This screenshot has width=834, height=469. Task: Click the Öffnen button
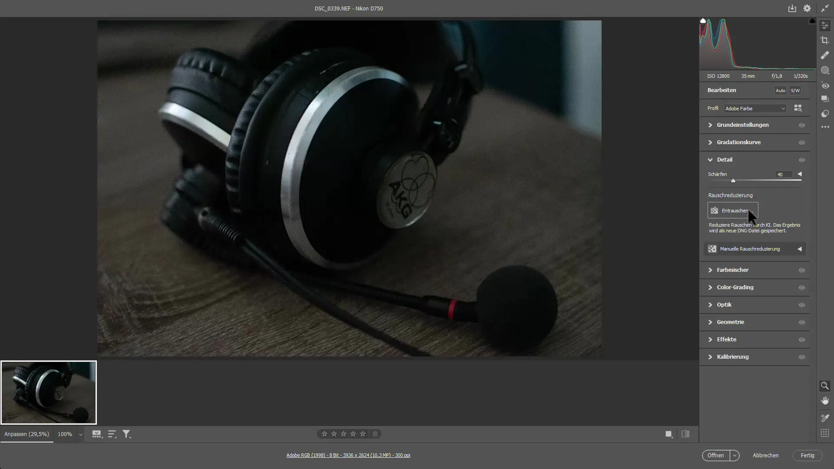716,456
